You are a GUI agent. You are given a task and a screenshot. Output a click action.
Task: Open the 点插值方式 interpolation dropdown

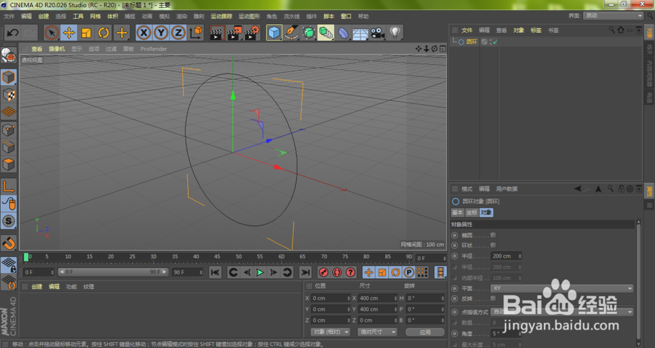[x=561, y=312]
